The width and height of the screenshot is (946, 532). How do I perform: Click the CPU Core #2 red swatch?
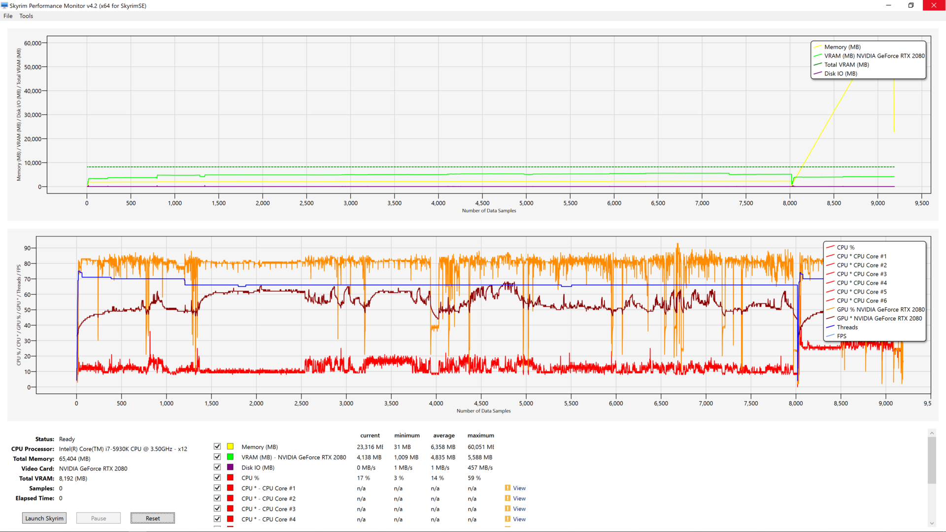pyautogui.click(x=230, y=498)
